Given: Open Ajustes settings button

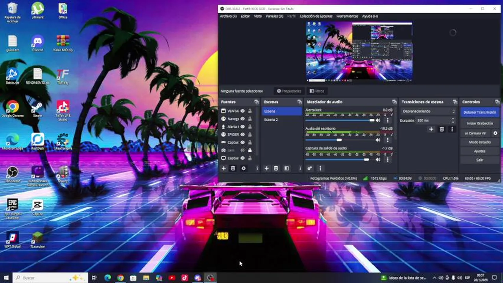Looking at the screenshot, I should click(x=480, y=151).
